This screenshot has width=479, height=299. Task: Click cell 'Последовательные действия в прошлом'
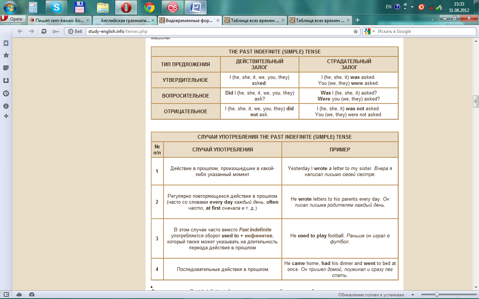click(223, 269)
